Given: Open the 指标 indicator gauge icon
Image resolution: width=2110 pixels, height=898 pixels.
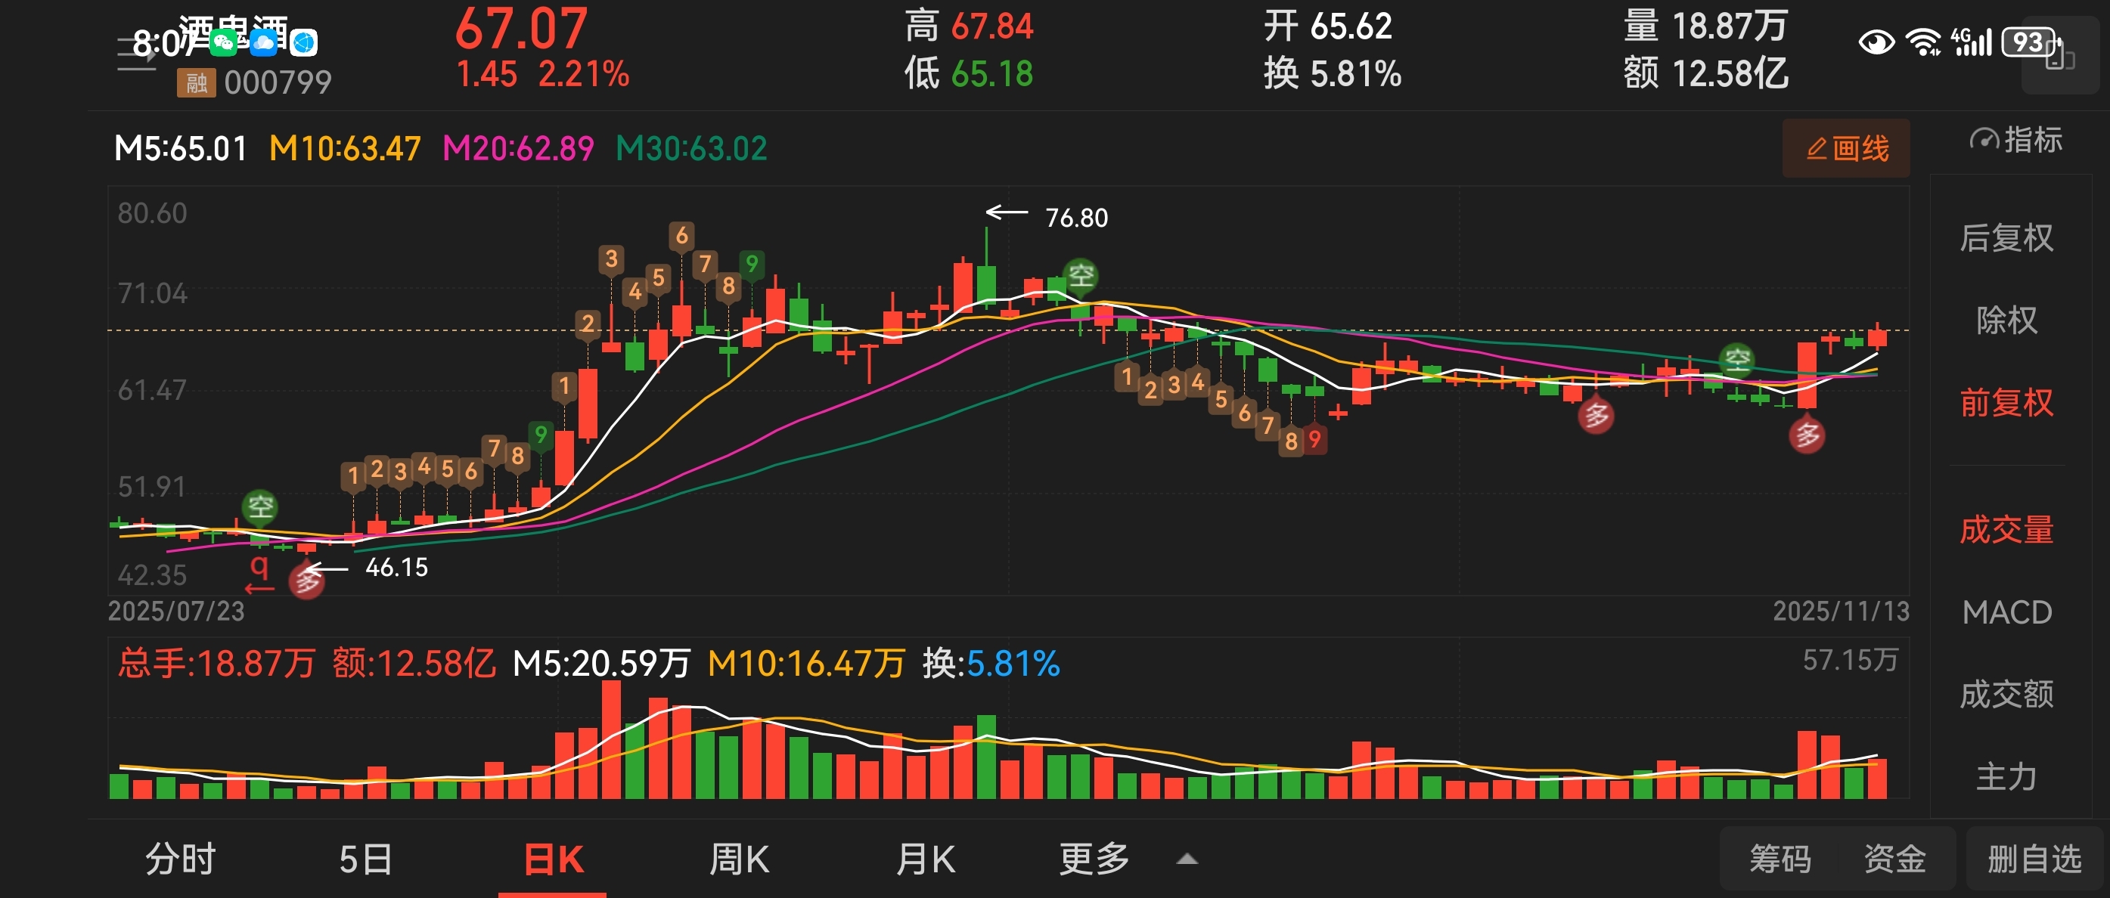Looking at the screenshot, I should point(1983,141).
